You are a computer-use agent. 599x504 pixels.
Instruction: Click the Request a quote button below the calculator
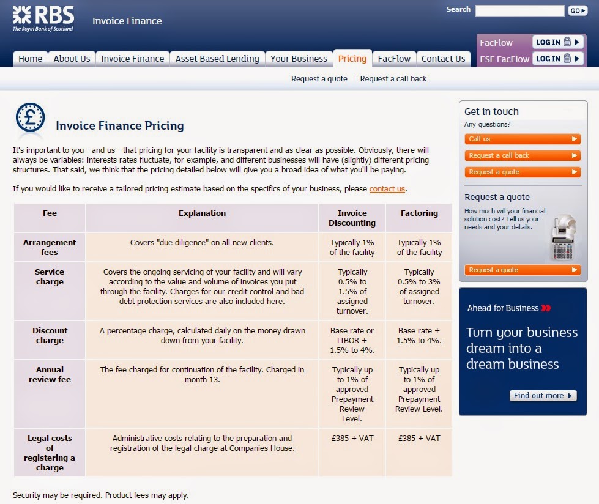click(x=523, y=270)
